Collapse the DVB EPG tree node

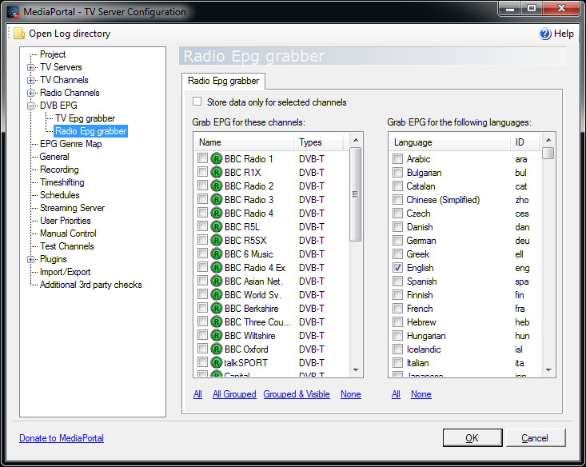coord(31,106)
